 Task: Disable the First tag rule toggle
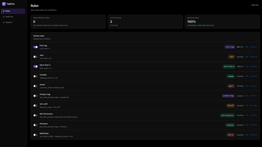(35, 47)
